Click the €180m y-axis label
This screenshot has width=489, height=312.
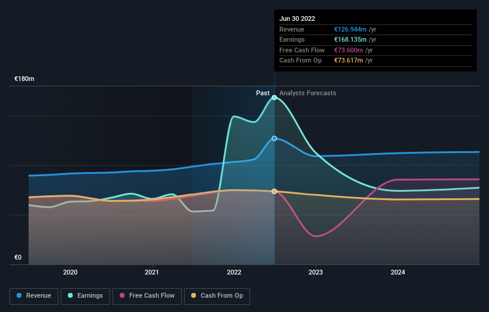pos(24,79)
